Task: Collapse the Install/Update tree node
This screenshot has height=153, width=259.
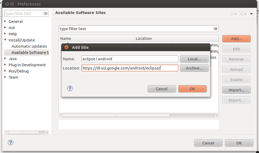Action: coord(5,40)
